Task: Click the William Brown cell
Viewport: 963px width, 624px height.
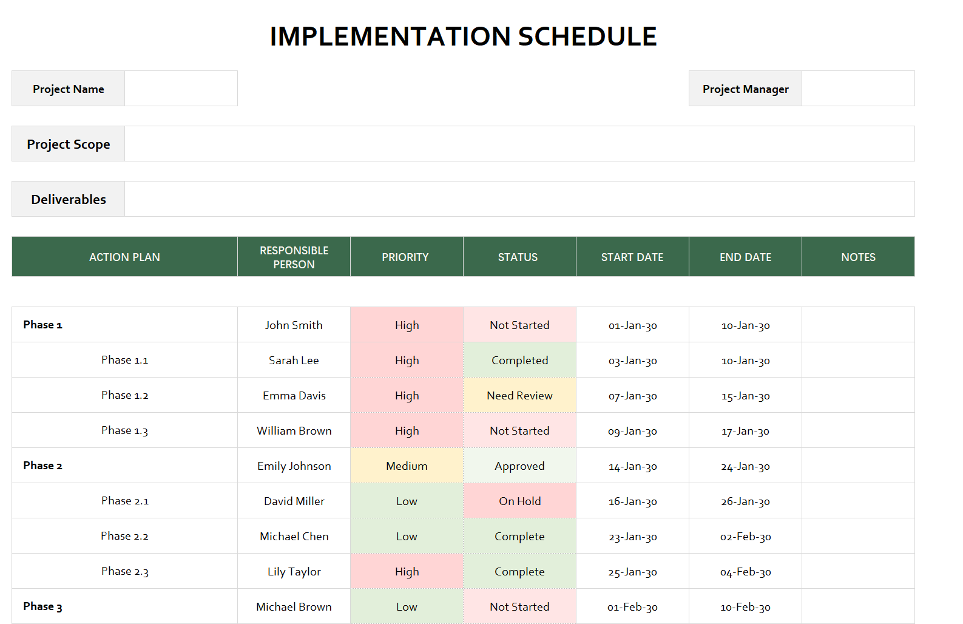Action: (x=294, y=430)
